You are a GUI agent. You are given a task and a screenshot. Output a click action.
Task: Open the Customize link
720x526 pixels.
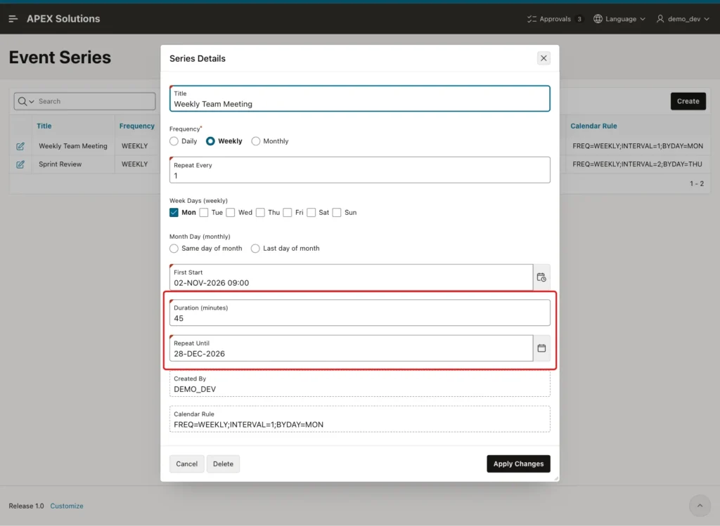pyautogui.click(x=67, y=506)
